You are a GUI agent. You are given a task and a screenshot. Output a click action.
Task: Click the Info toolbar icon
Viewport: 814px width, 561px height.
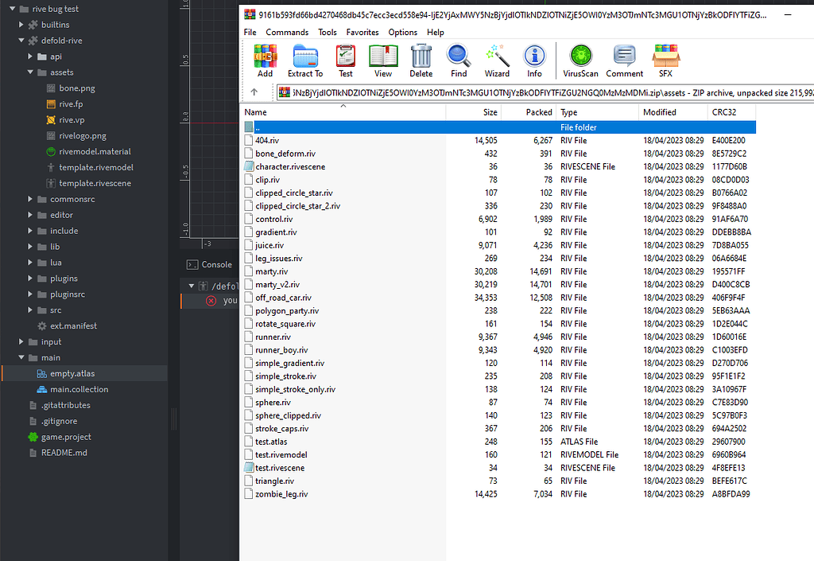(x=534, y=60)
